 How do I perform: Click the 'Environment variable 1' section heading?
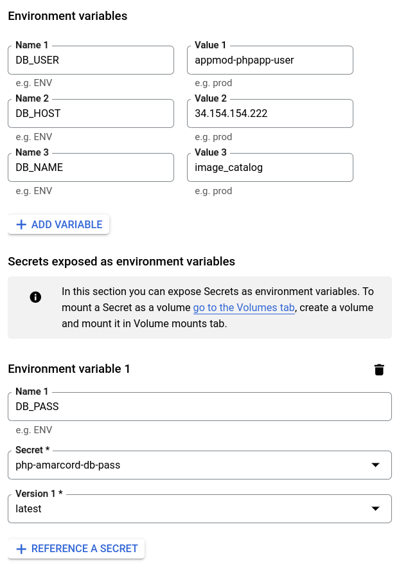[69, 369]
